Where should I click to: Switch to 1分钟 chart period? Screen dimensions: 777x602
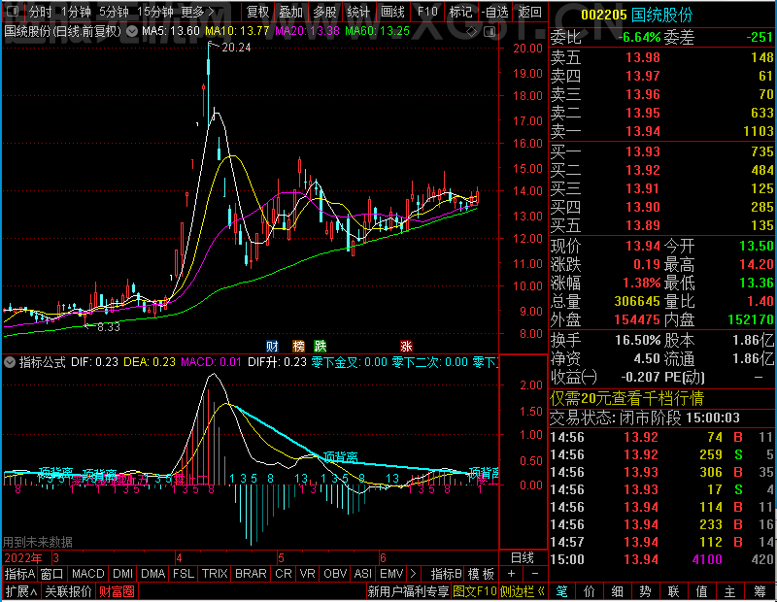click(x=77, y=12)
